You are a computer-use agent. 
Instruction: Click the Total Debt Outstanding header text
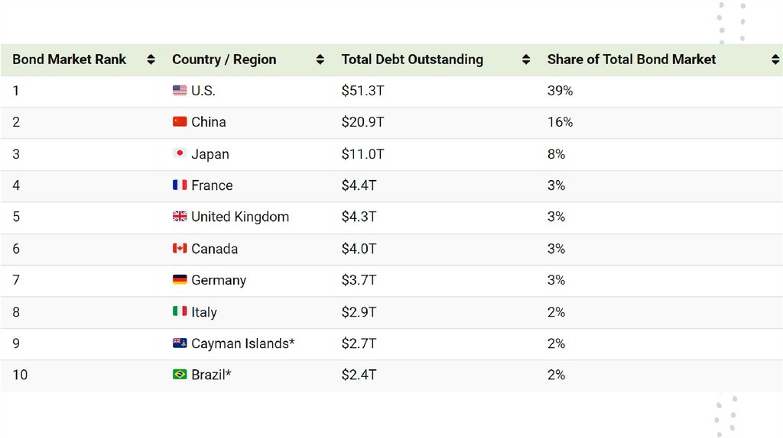[x=412, y=60]
